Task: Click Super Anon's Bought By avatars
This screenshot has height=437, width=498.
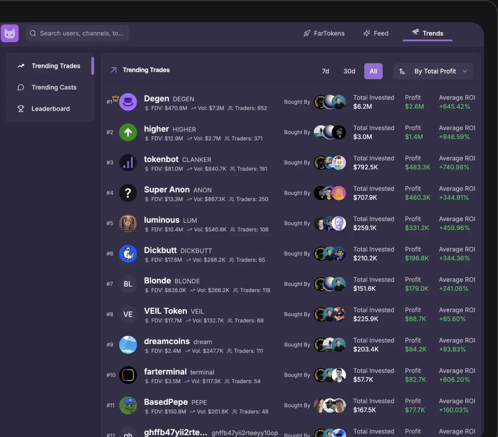Action: pos(330,193)
